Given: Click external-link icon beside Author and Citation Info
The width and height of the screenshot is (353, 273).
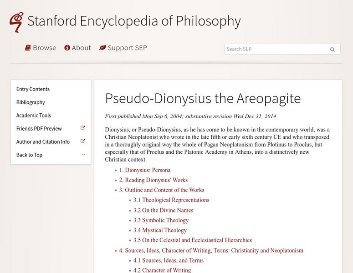Looking at the screenshot, I should (x=83, y=141).
